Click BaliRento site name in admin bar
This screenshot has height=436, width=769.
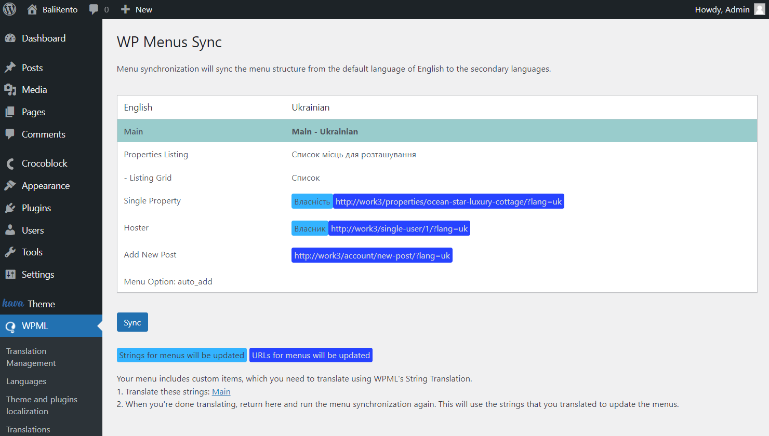(60, 9)
